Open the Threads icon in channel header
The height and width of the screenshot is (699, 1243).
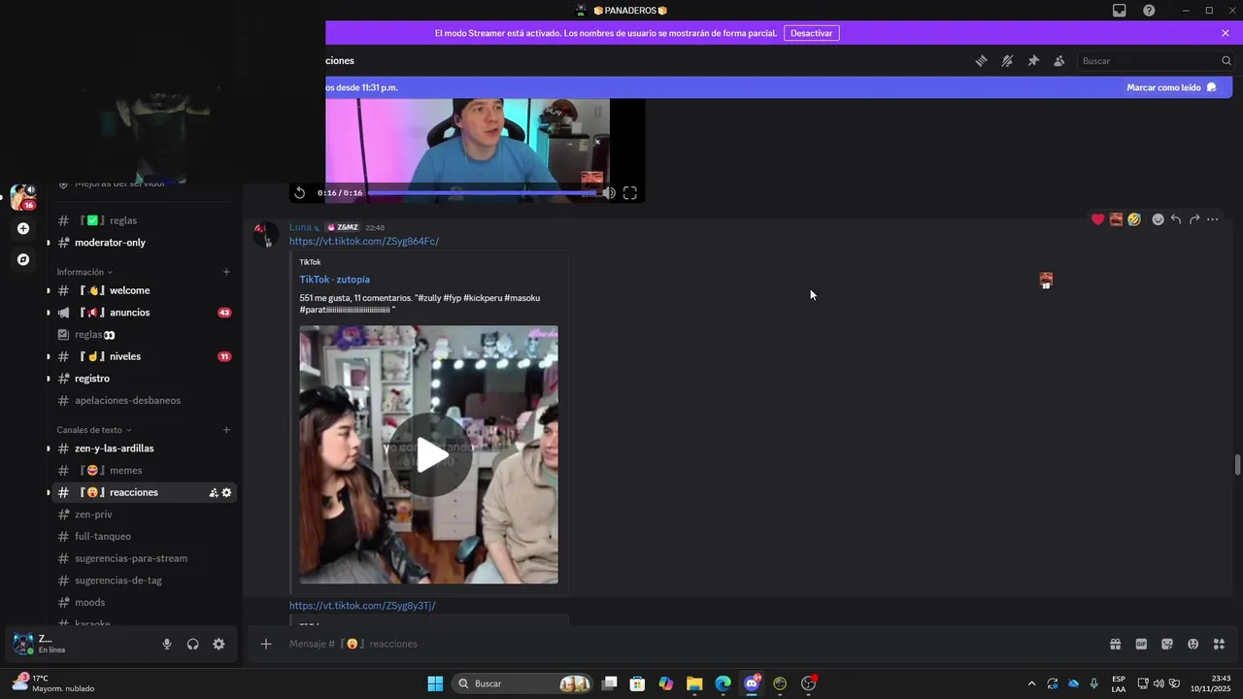click(981, 60)
